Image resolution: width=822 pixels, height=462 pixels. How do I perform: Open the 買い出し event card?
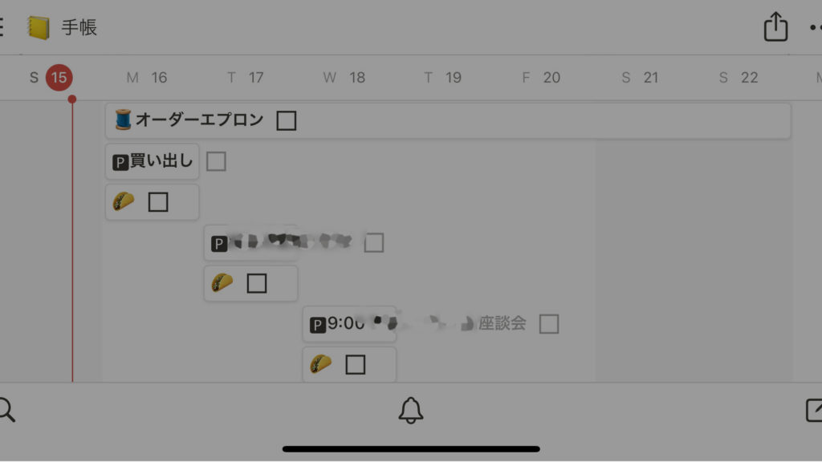152,161
